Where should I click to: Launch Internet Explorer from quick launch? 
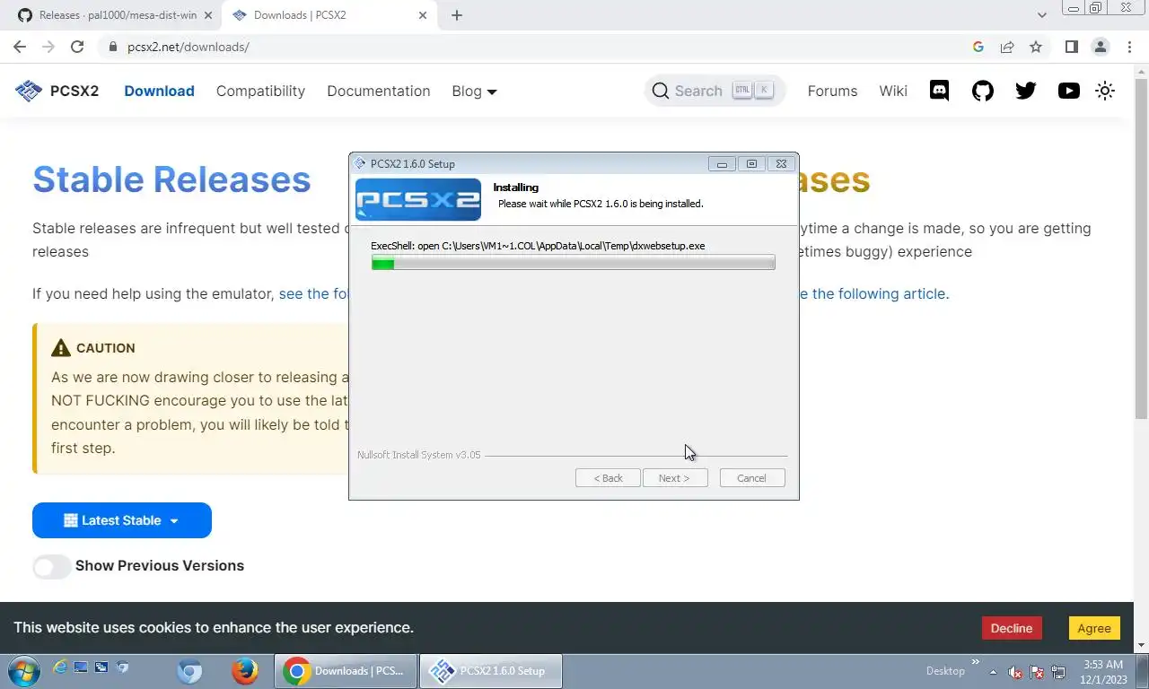[x=60, y=667]
